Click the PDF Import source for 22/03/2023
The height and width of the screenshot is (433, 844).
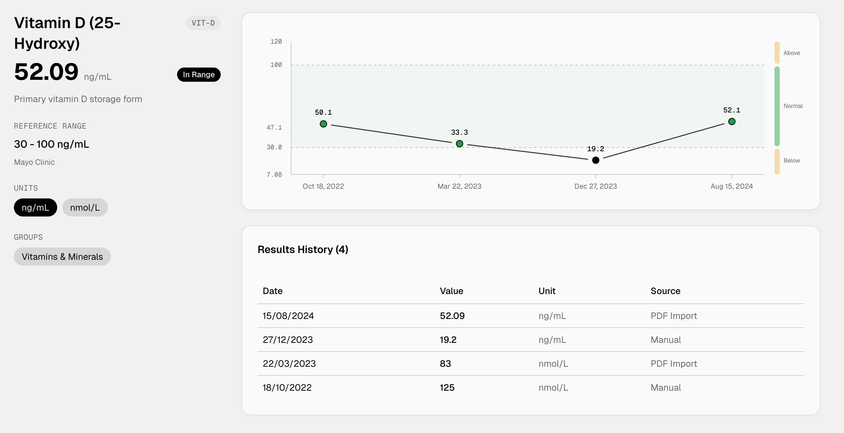click(x=673, y=364)
